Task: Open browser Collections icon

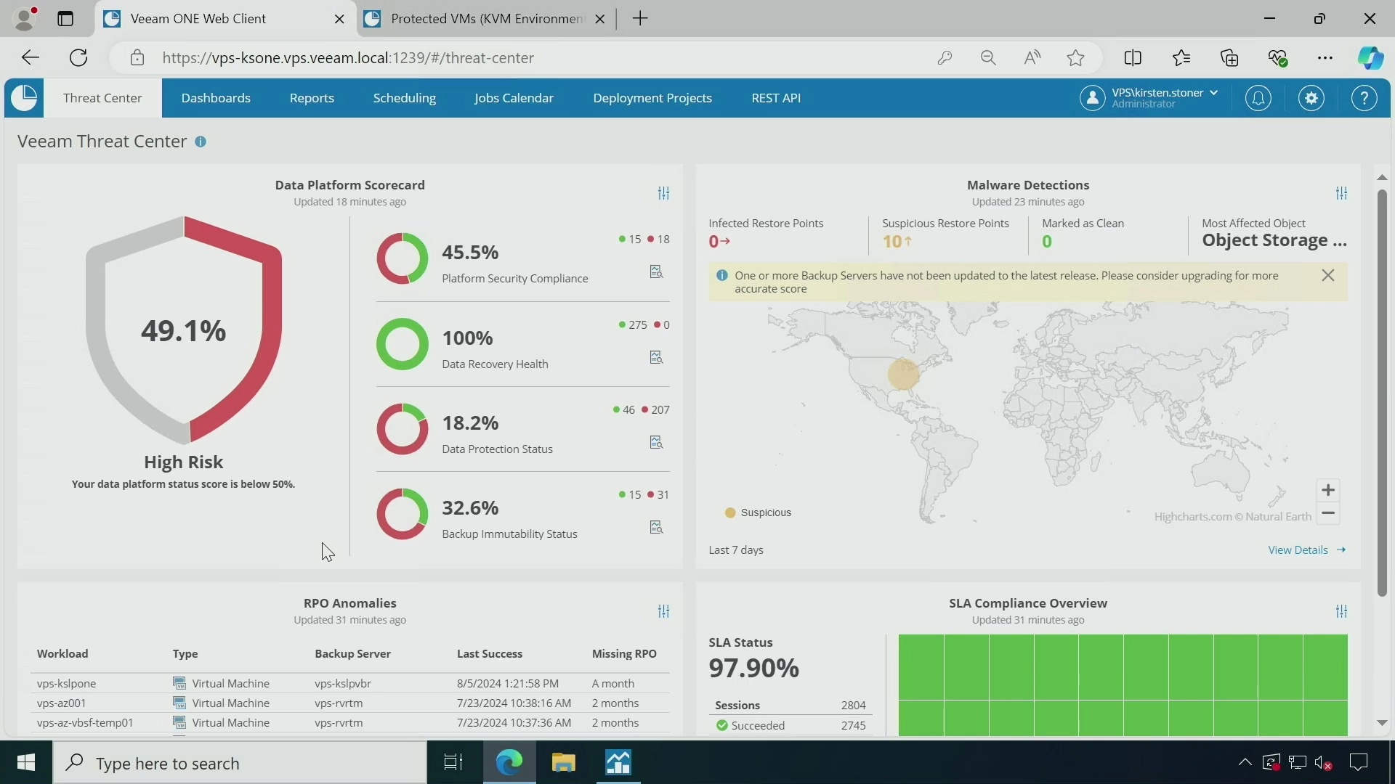Action: point(1229,58)
